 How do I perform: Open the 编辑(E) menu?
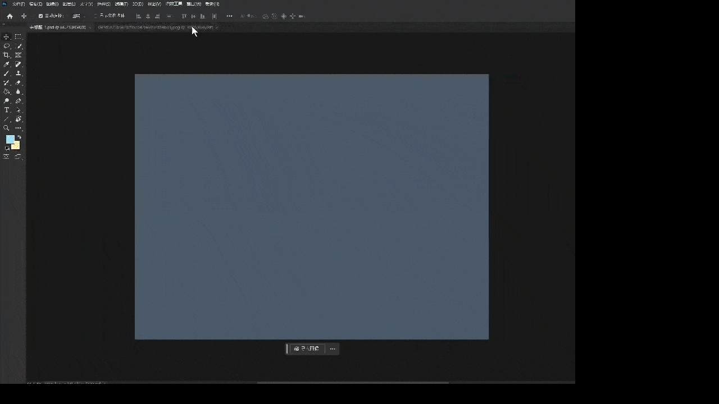[x=36, y=4]
